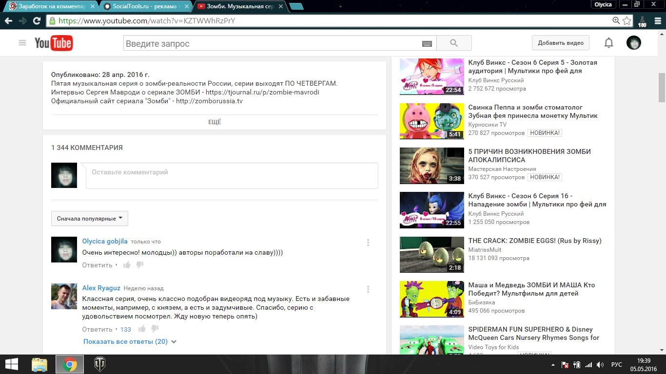Image resolution: width=666 pixels, height=374 pixels.
Task: Open the Winx Сезон 6 Серия 16 thumbnail
Action: pos(432,210)
